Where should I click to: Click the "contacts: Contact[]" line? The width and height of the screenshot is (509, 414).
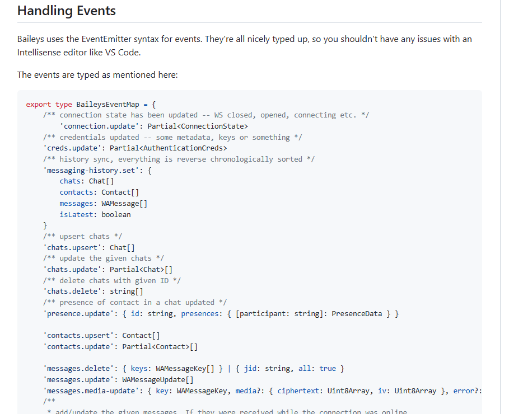coord(99,192)
